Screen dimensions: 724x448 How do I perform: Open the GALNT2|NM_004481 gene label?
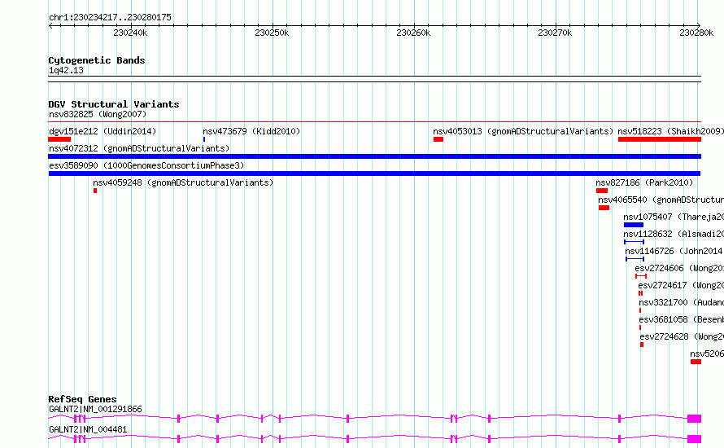point(88,429)
